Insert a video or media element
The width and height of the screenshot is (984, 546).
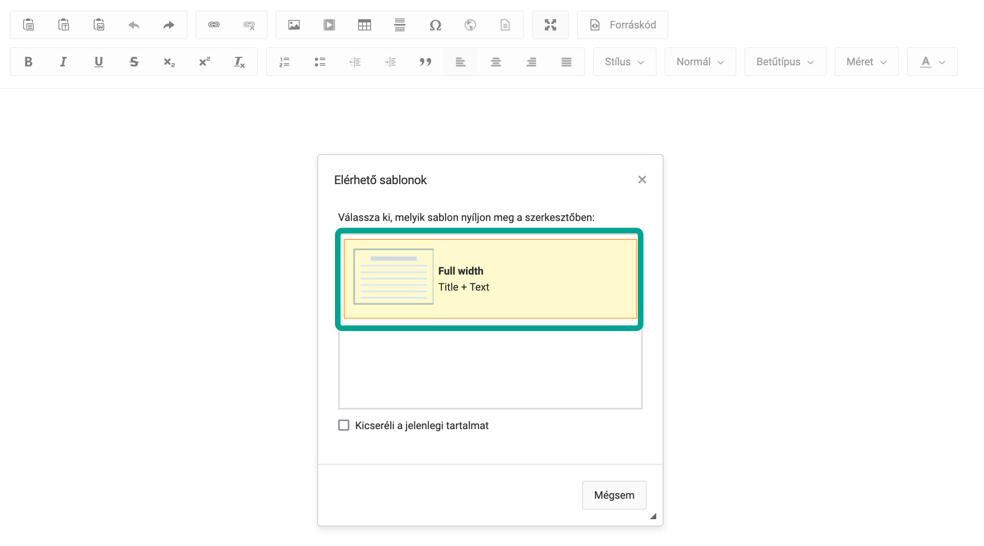pos(329,25)
